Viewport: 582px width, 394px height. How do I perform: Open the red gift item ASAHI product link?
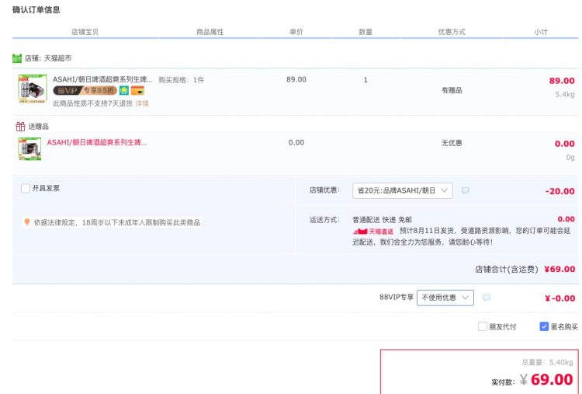[96, 142]
